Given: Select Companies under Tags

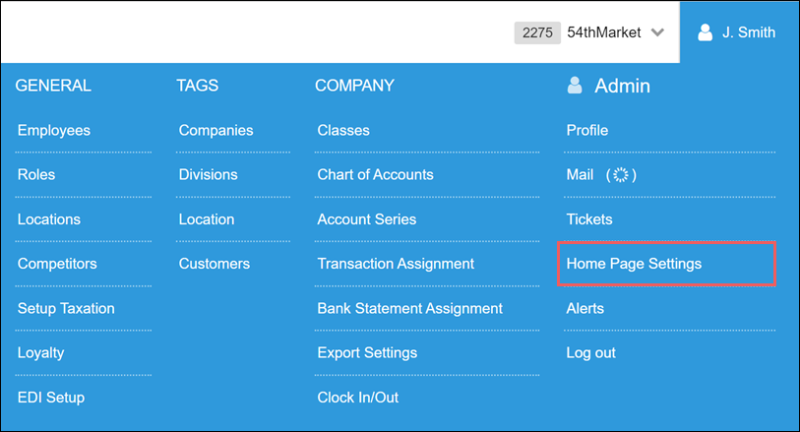Looking at the screenshot, I should click(215, 131).
